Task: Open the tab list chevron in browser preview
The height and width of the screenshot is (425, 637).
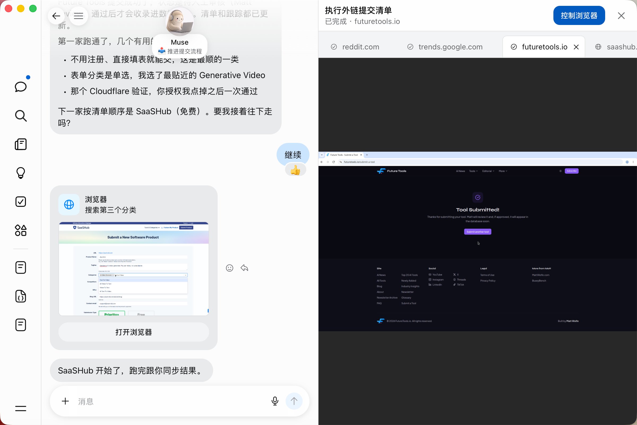Action: pos(322,155)
